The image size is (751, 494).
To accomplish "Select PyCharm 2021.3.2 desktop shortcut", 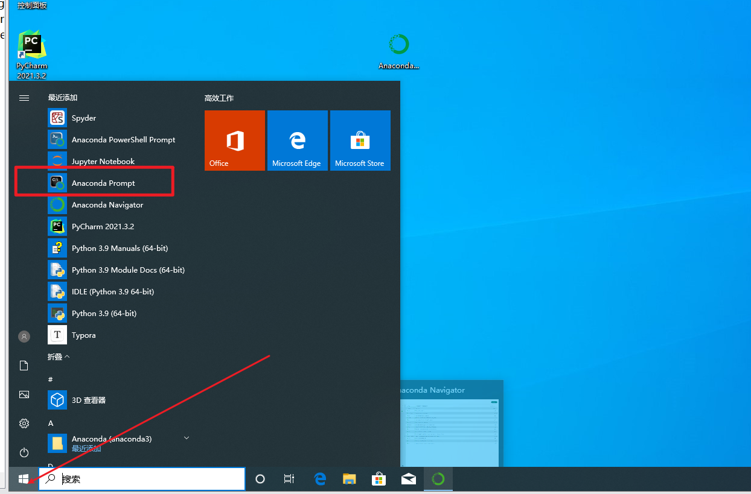I will coord(31,55).
